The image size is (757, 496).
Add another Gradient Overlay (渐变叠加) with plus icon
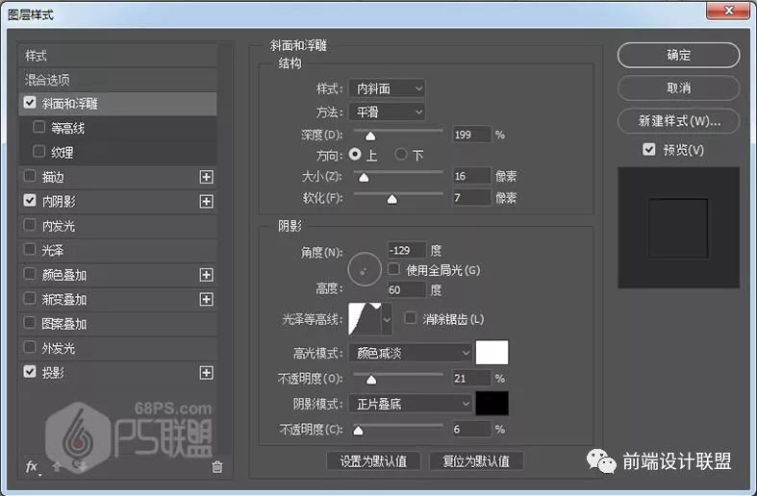206,299
